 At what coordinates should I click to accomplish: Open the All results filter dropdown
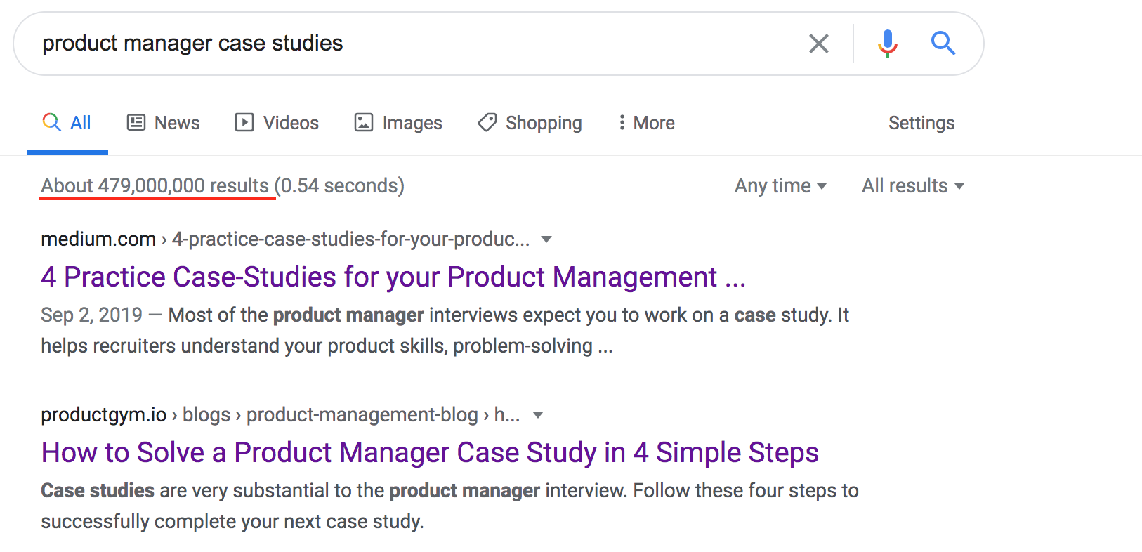point(913,186)
